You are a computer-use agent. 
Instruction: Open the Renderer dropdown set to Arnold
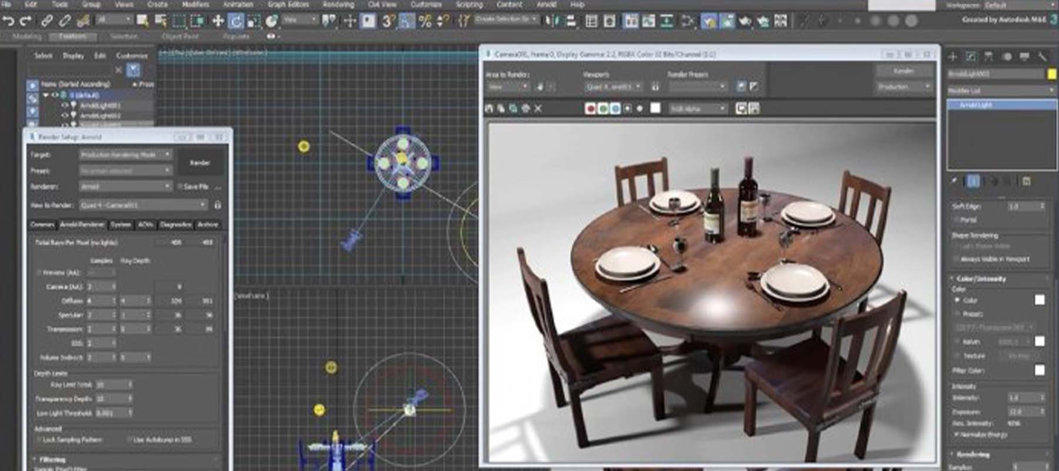[125, 187]
